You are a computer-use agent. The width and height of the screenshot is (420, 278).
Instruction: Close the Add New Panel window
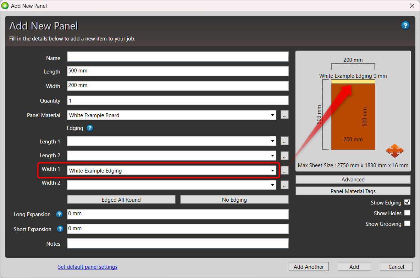tap(412, 6)
